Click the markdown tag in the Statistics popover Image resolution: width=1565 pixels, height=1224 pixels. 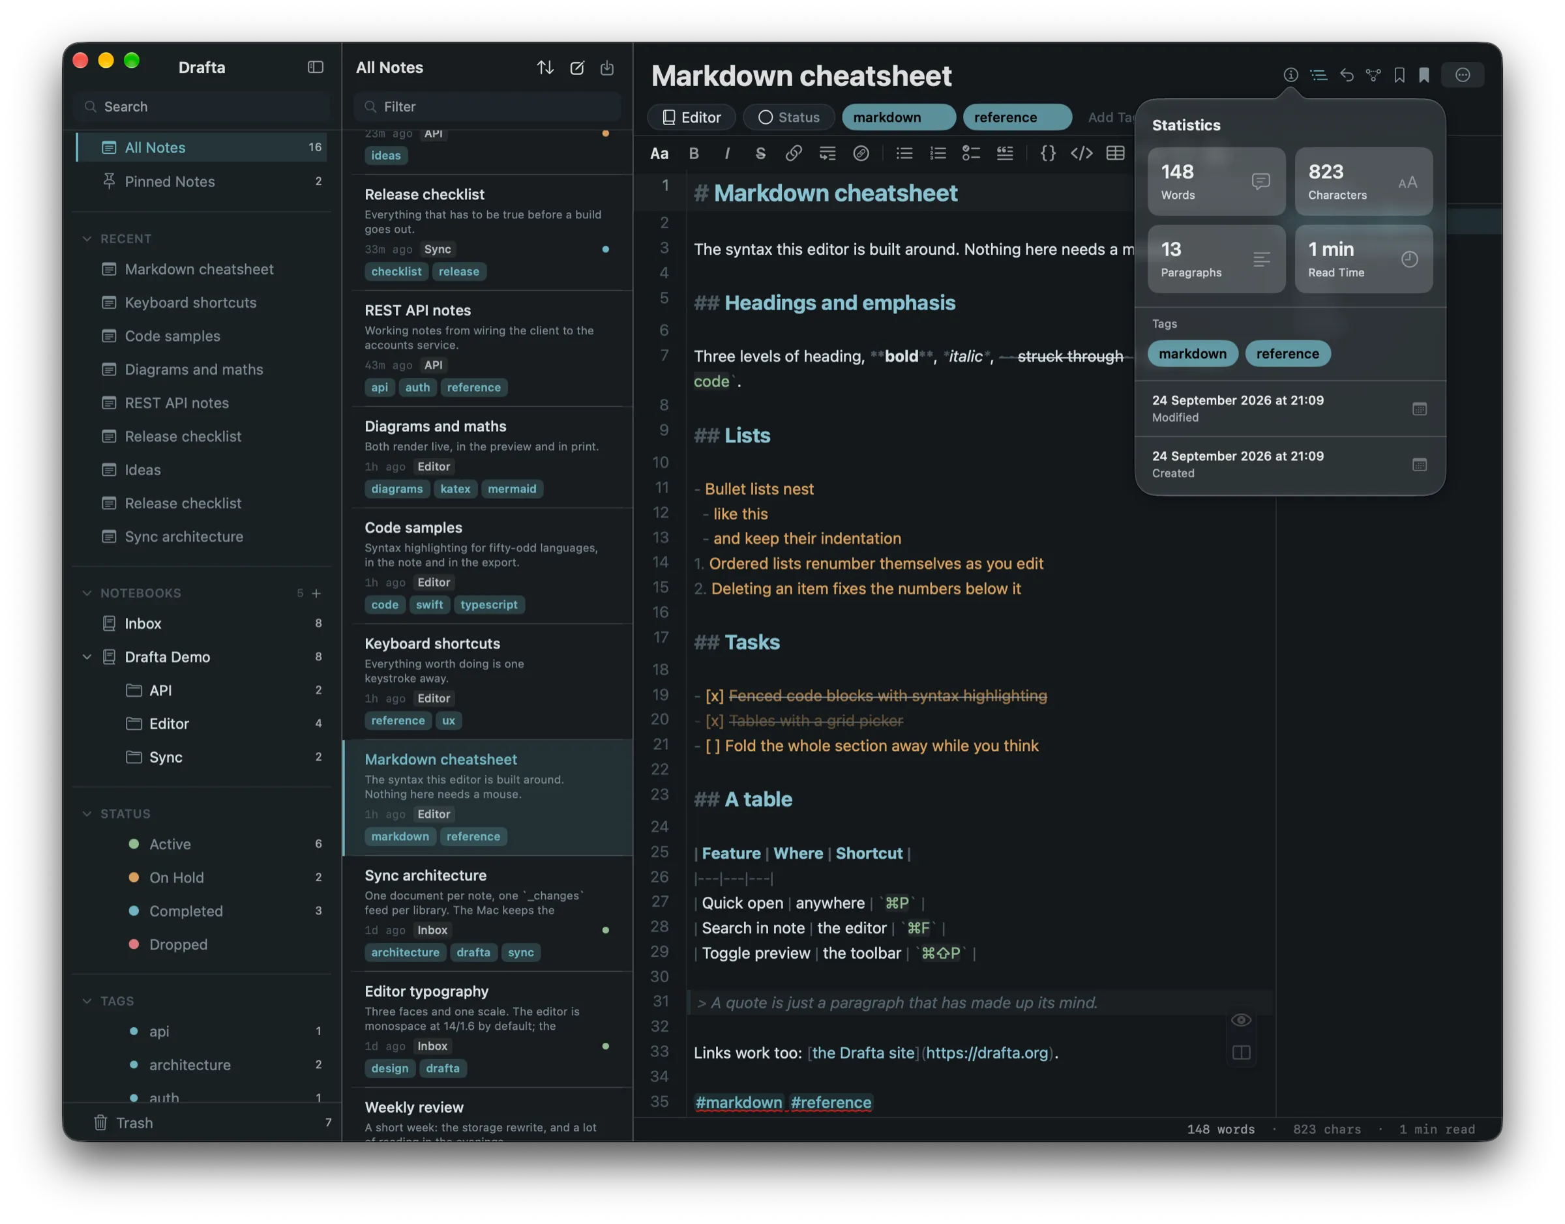point(1192,354)
